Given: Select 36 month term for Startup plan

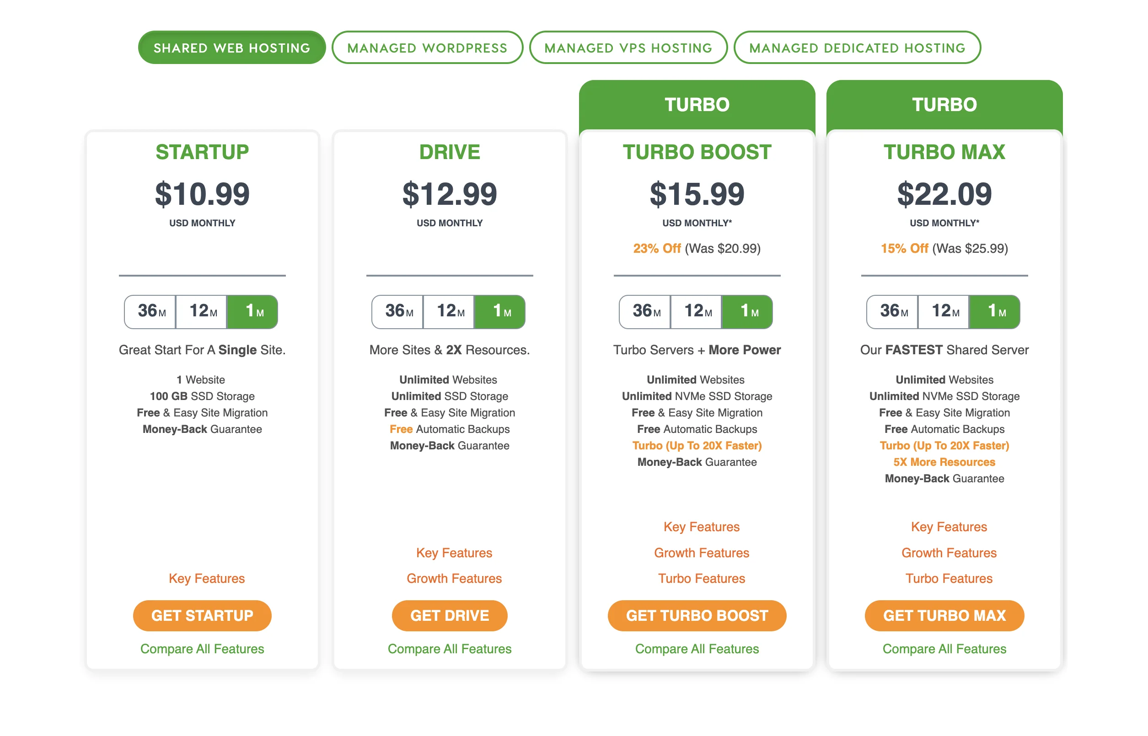Looking at the screenshot, I should point(150,312).
